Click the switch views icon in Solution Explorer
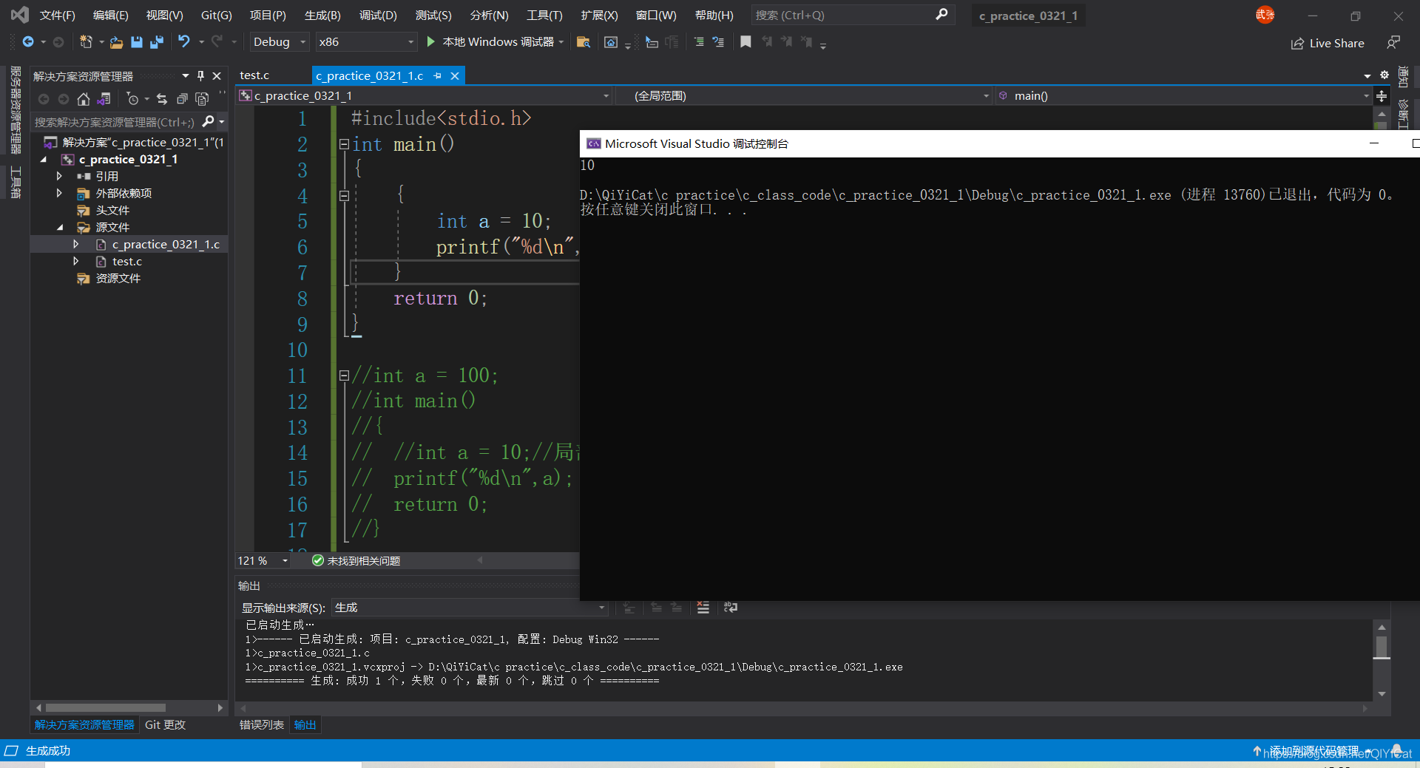This screenshot has height=768, width=1420. pos(104,98)
